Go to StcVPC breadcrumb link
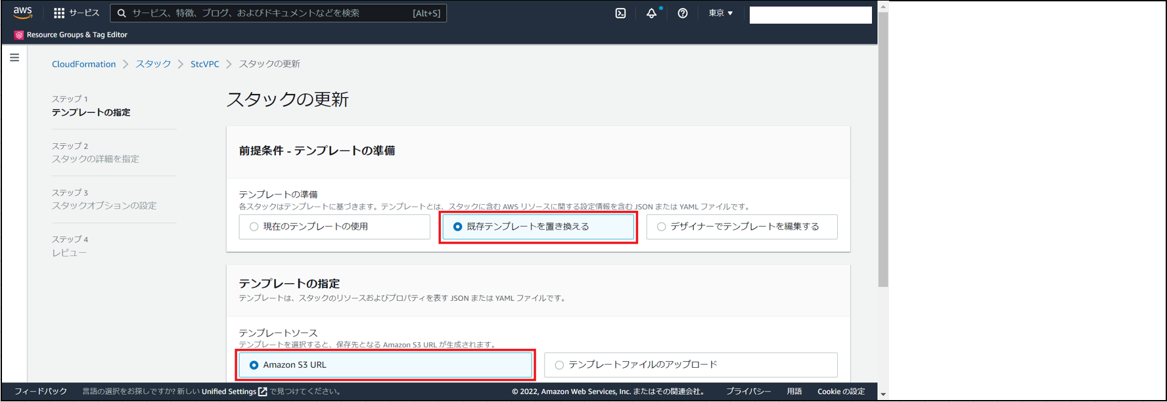 pos(205,64)
